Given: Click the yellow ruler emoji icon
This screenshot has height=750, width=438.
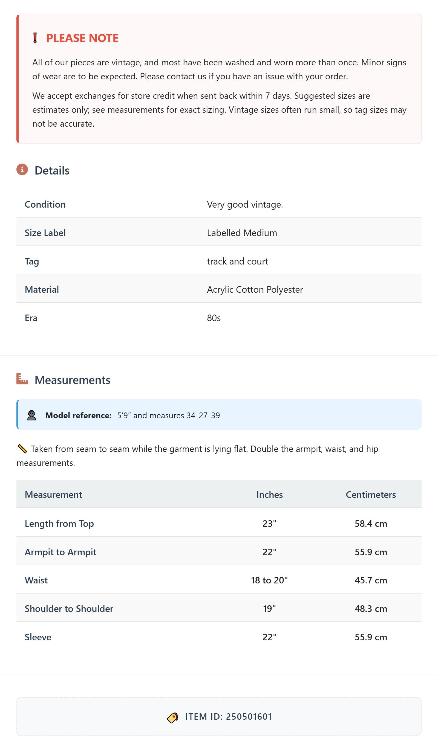Looking at the screenshot, I should tap(22, 449).
